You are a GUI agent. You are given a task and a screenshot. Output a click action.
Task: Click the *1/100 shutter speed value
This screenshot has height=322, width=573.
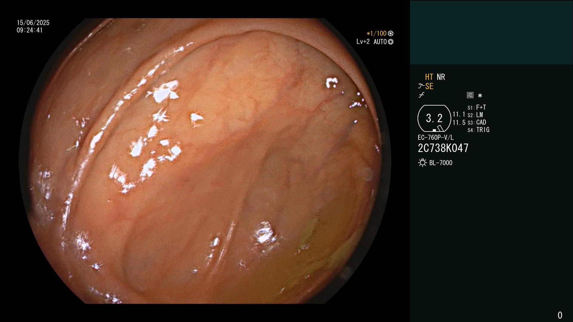tap(376, 34)
